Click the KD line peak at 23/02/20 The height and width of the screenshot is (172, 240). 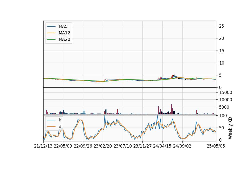pyautogui.click(x=105, y=116)
